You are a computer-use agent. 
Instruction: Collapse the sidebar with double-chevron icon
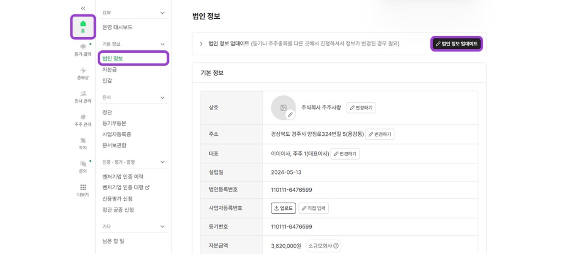pos(83,8)
